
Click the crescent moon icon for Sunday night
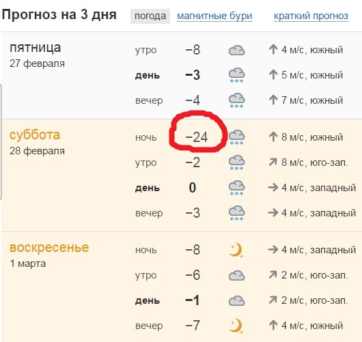tap(236, 250)
